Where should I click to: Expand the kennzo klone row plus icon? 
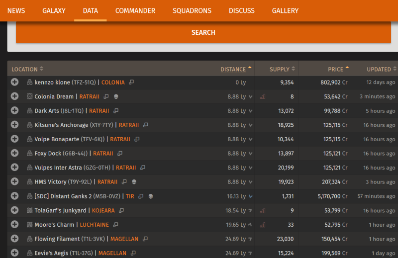pos(14,82)
